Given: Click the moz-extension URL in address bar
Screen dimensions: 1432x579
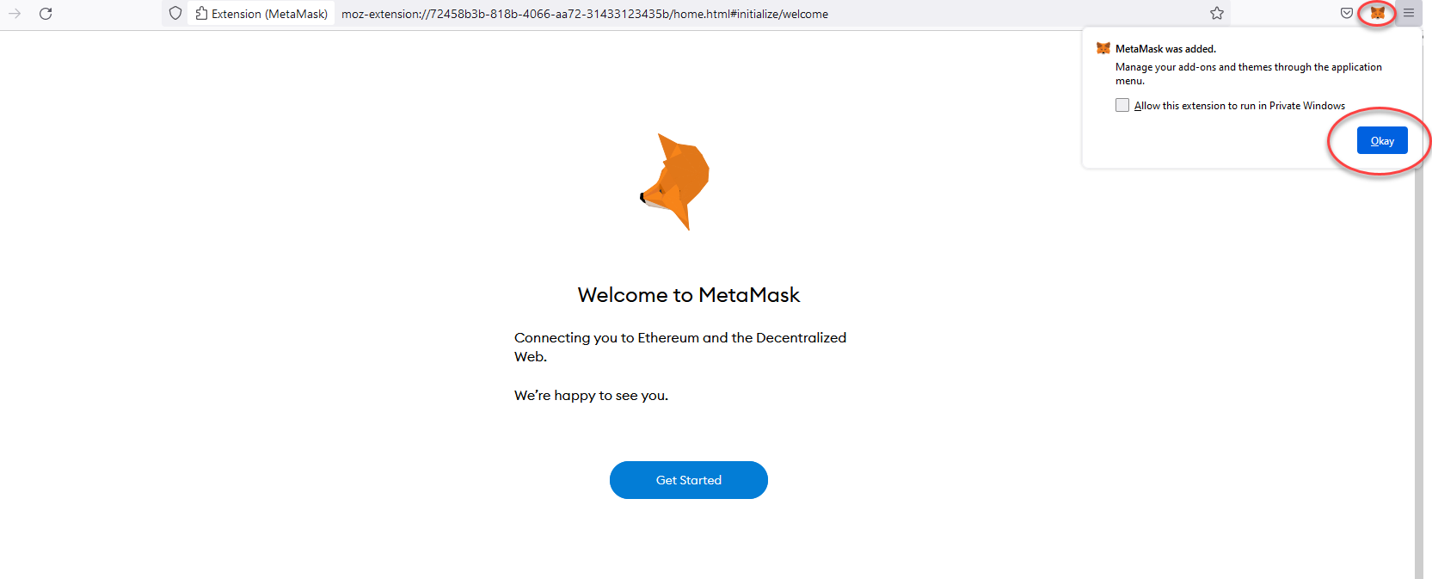Looking at the screenshot, I should 584,14.
